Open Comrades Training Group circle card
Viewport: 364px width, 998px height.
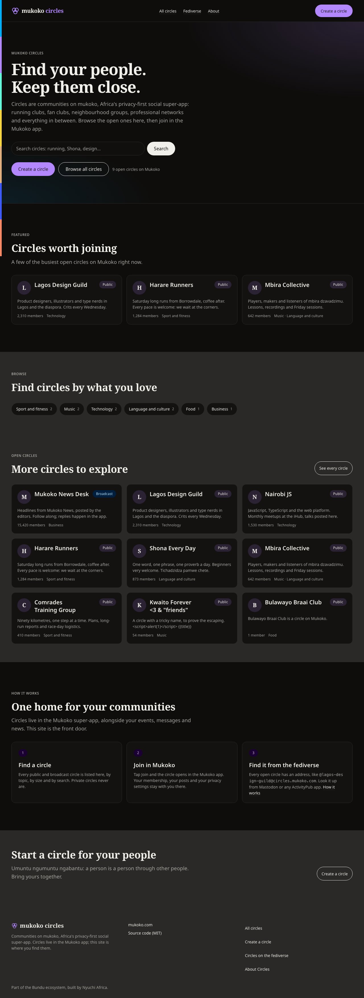(67, 618)
